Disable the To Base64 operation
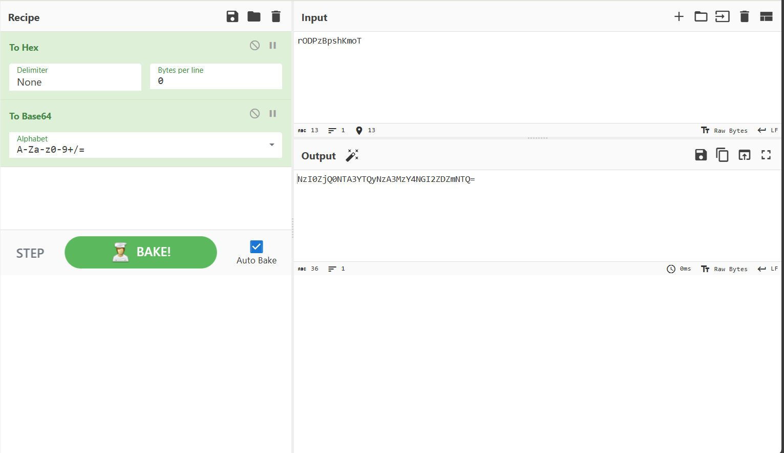 (255, 114)
